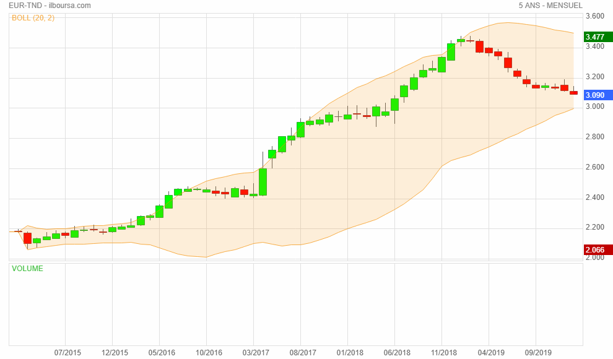
Task: Click the VOLUME panel label
Action: [27, 269]
